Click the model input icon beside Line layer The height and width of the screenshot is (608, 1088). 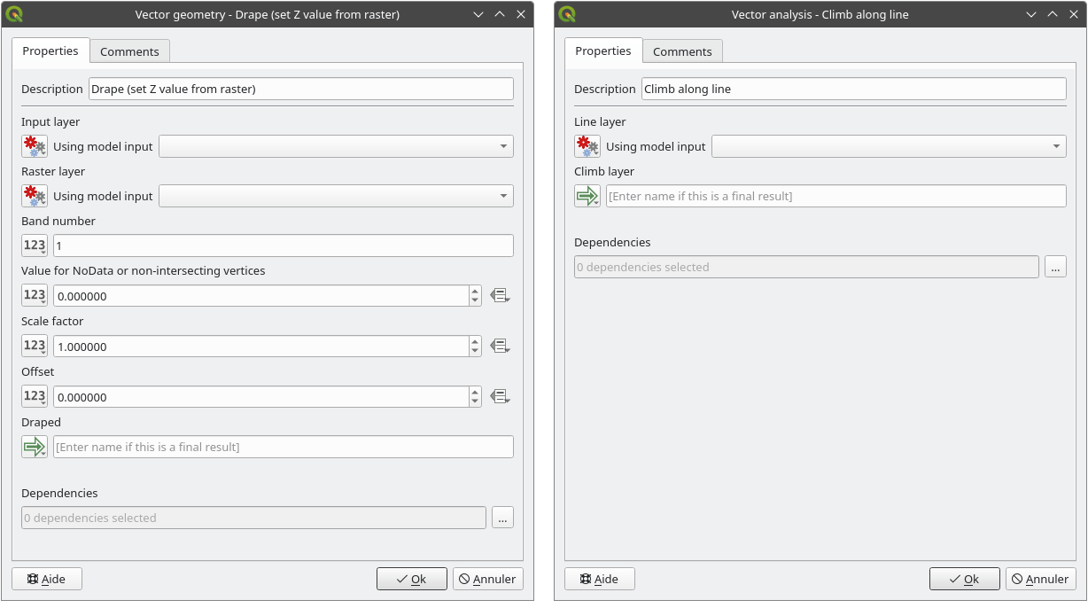pos(587,145)
